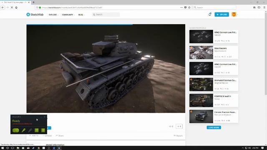The height and width of the screenshot is (150, 267).
Task: Go to browser home page
Action: point(16,7)
